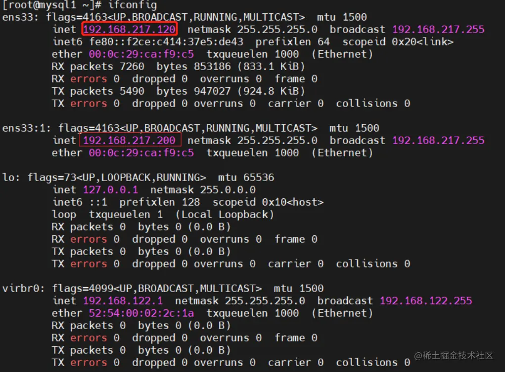Click the (Local Loopback) text
Viewport: 505px width, 372px height.
click(225, 215)
